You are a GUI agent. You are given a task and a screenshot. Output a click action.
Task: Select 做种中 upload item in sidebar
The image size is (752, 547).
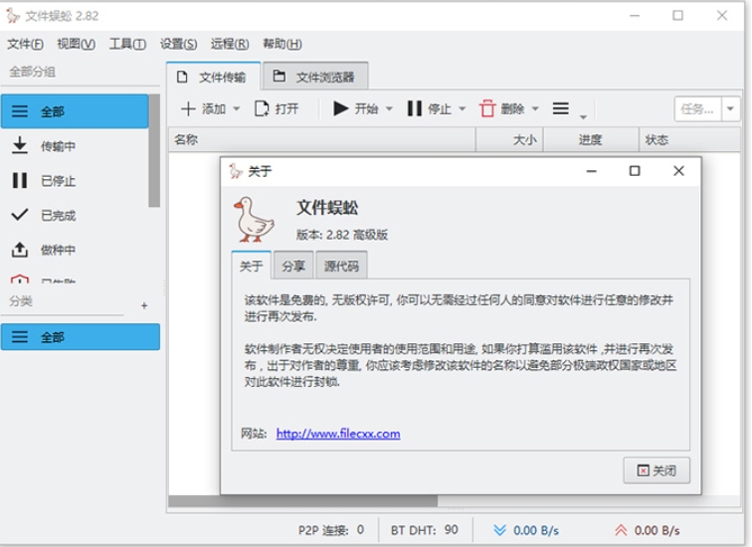58,250
